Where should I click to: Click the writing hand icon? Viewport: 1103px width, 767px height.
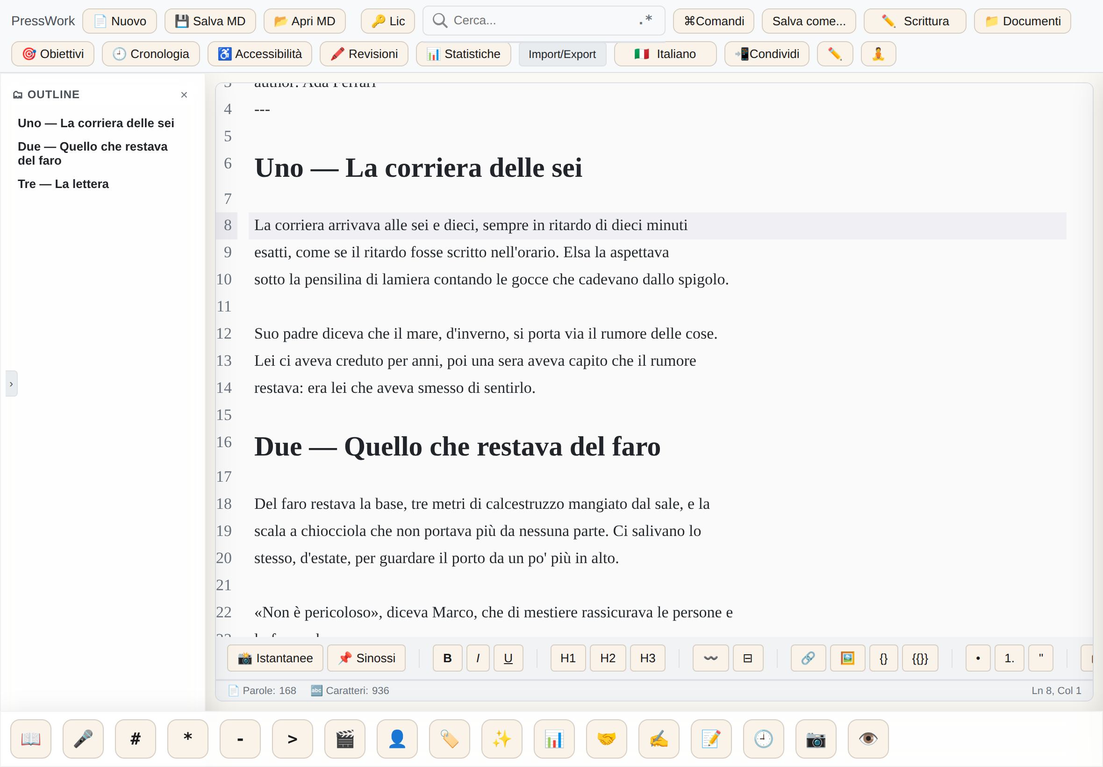point(659,738)
